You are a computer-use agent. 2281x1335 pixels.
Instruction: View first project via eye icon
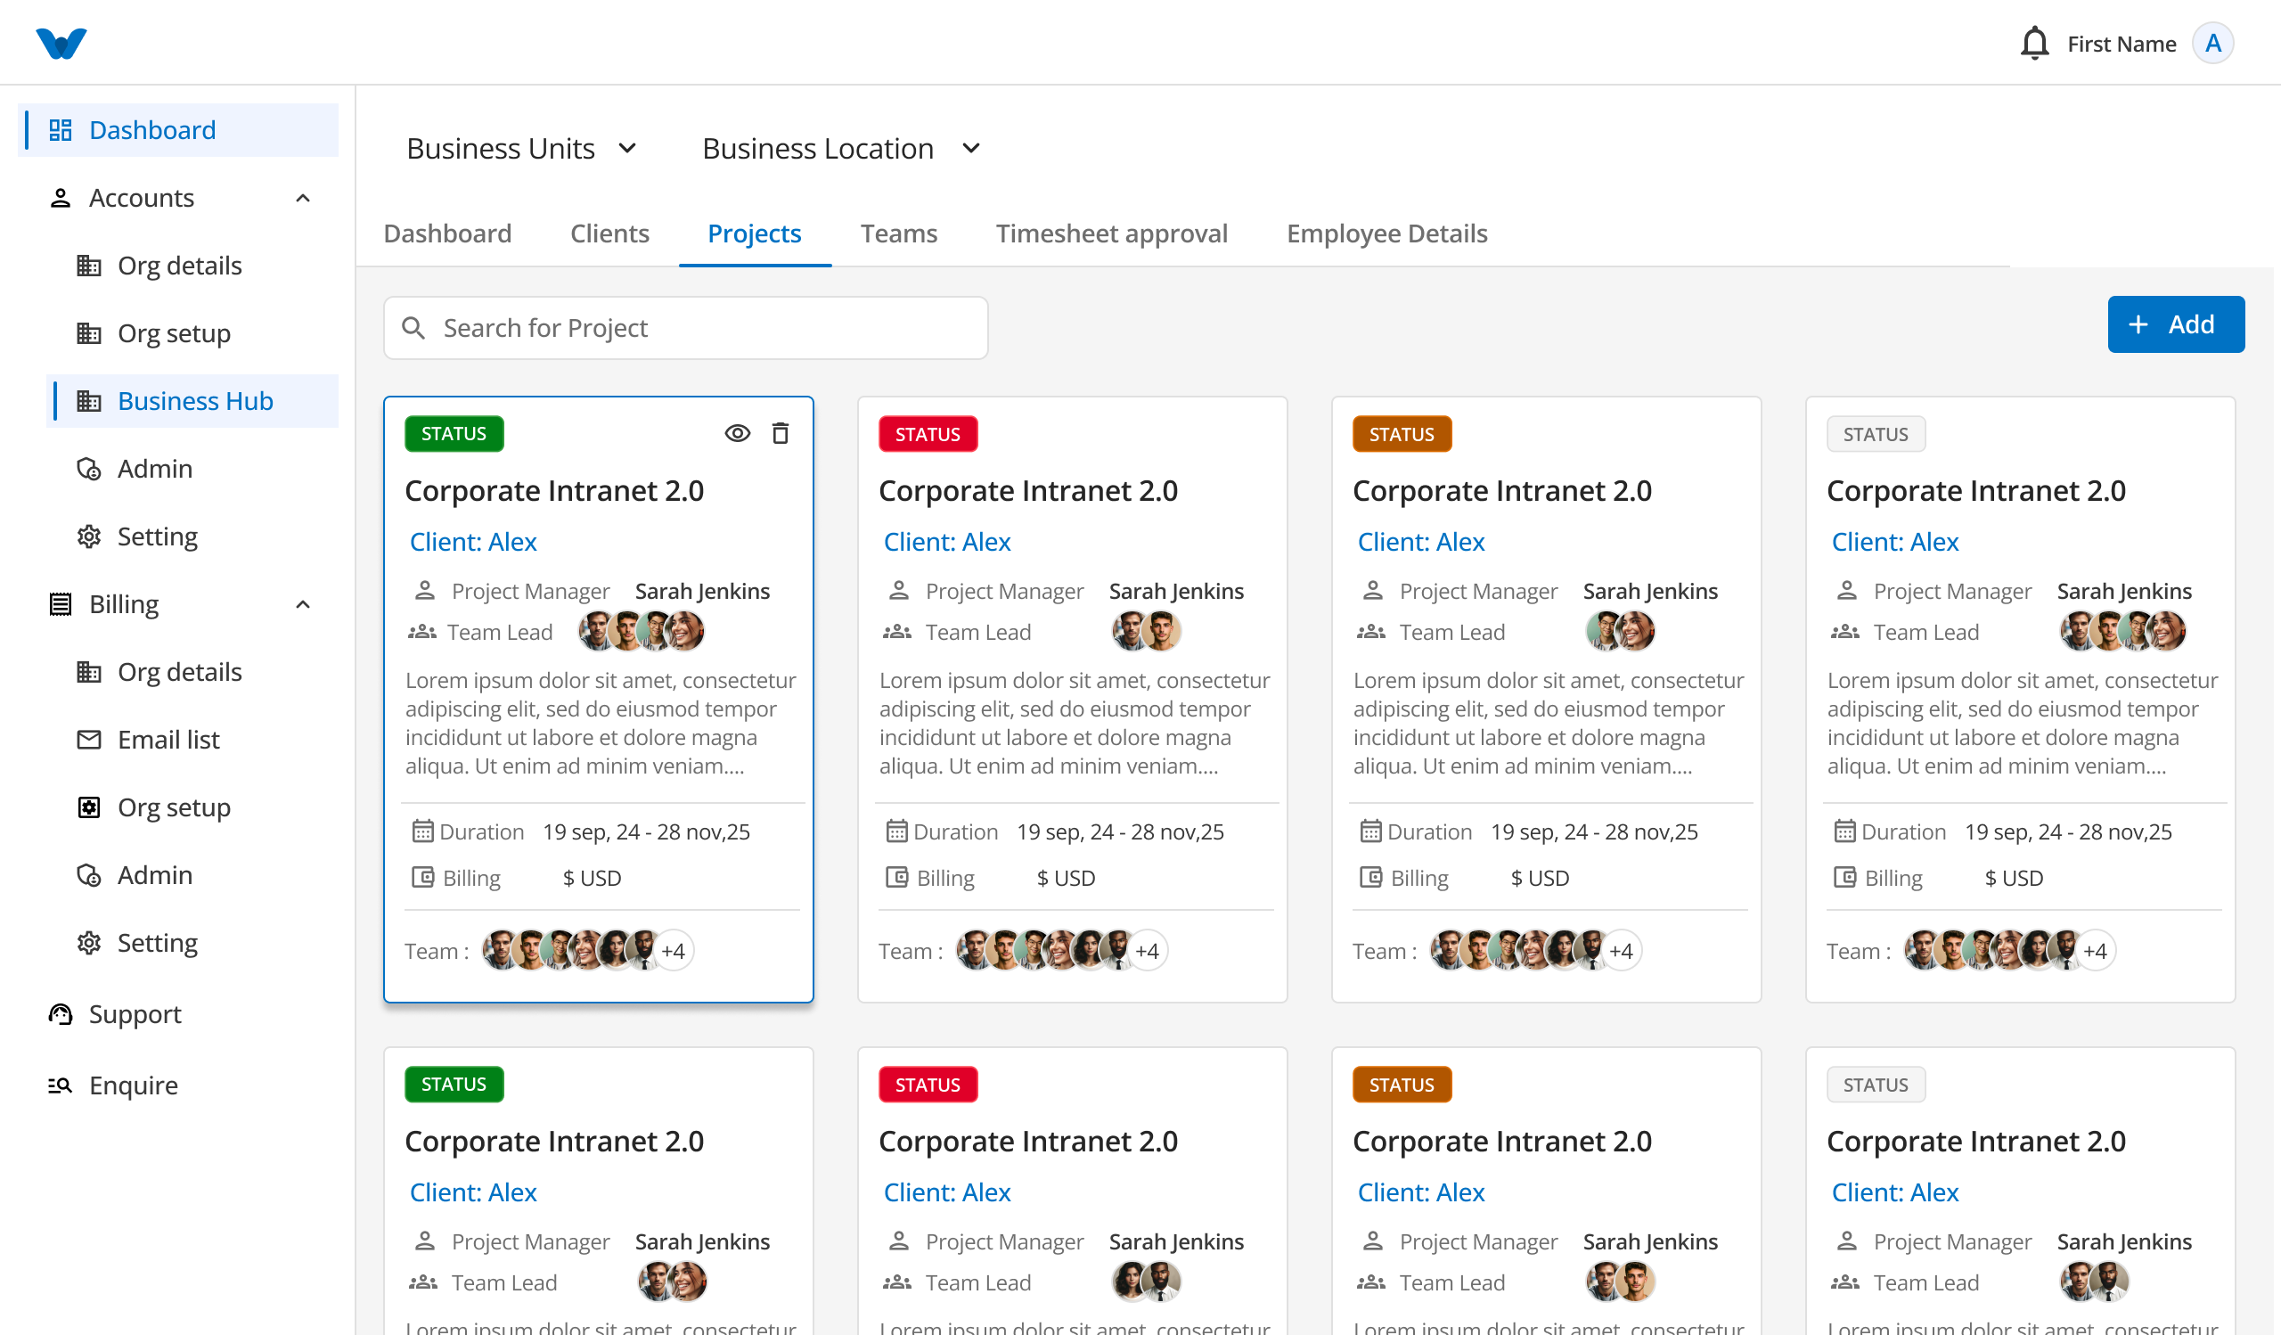[738, 433]
